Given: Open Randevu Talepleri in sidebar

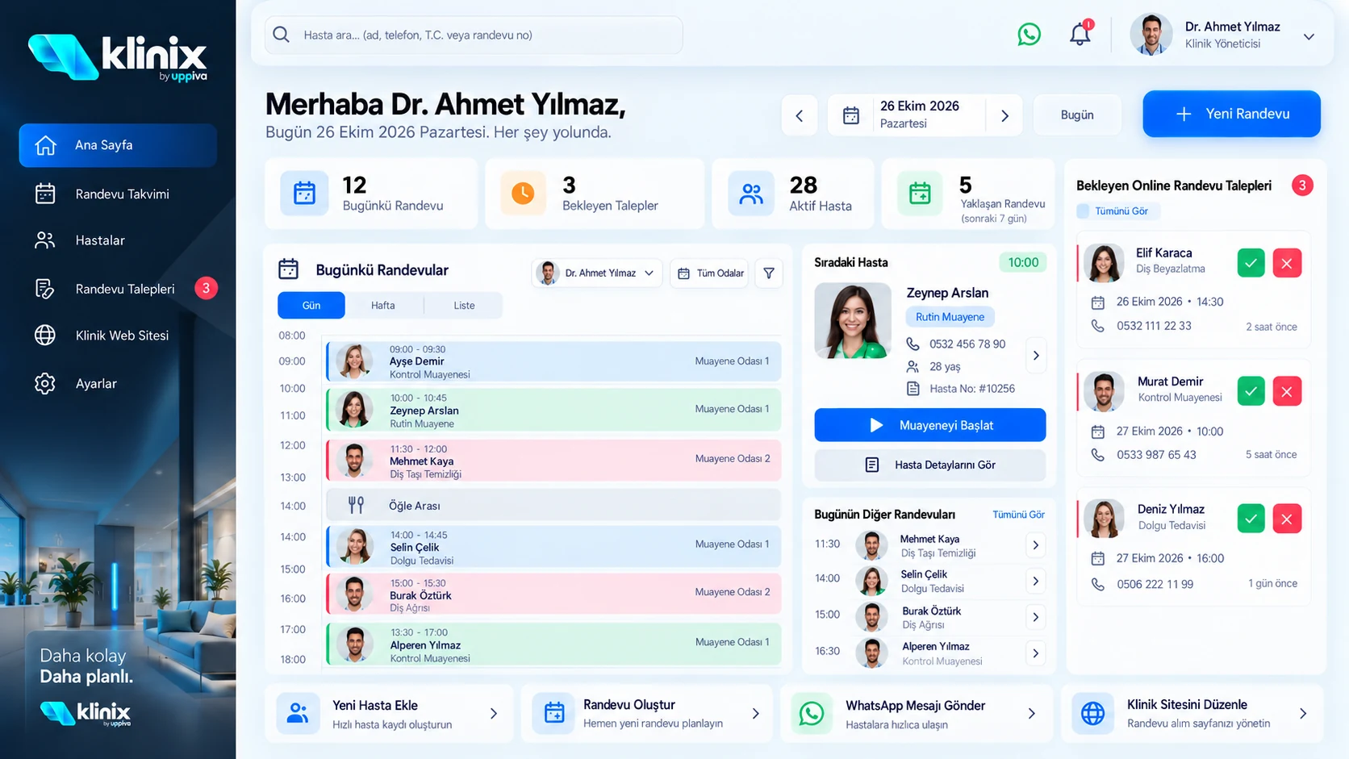Looking at the screenshot, I should 118,289.
